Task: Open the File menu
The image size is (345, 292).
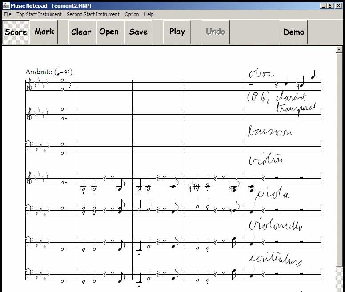Action: coord(8,14)
